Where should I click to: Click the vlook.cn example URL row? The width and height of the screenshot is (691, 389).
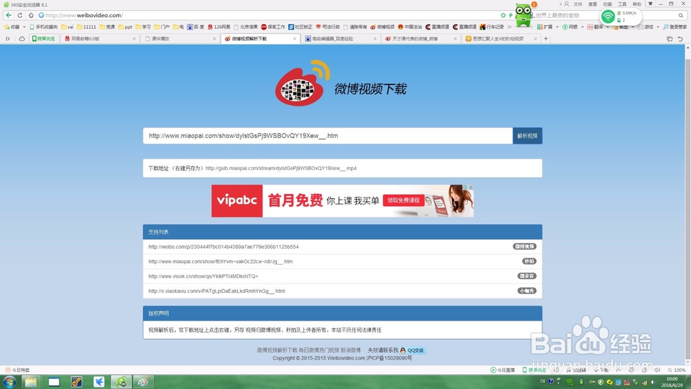click(x=343, y=276)
